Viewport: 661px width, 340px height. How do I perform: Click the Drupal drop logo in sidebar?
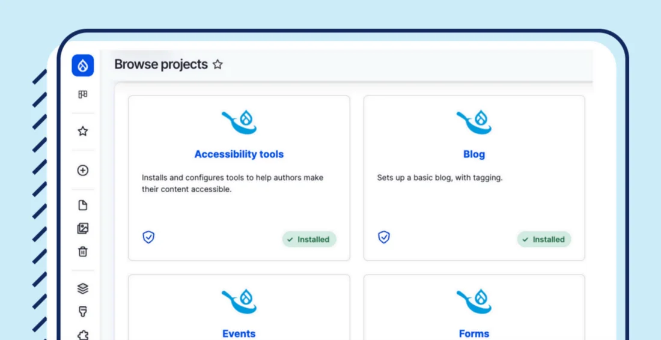83,65
